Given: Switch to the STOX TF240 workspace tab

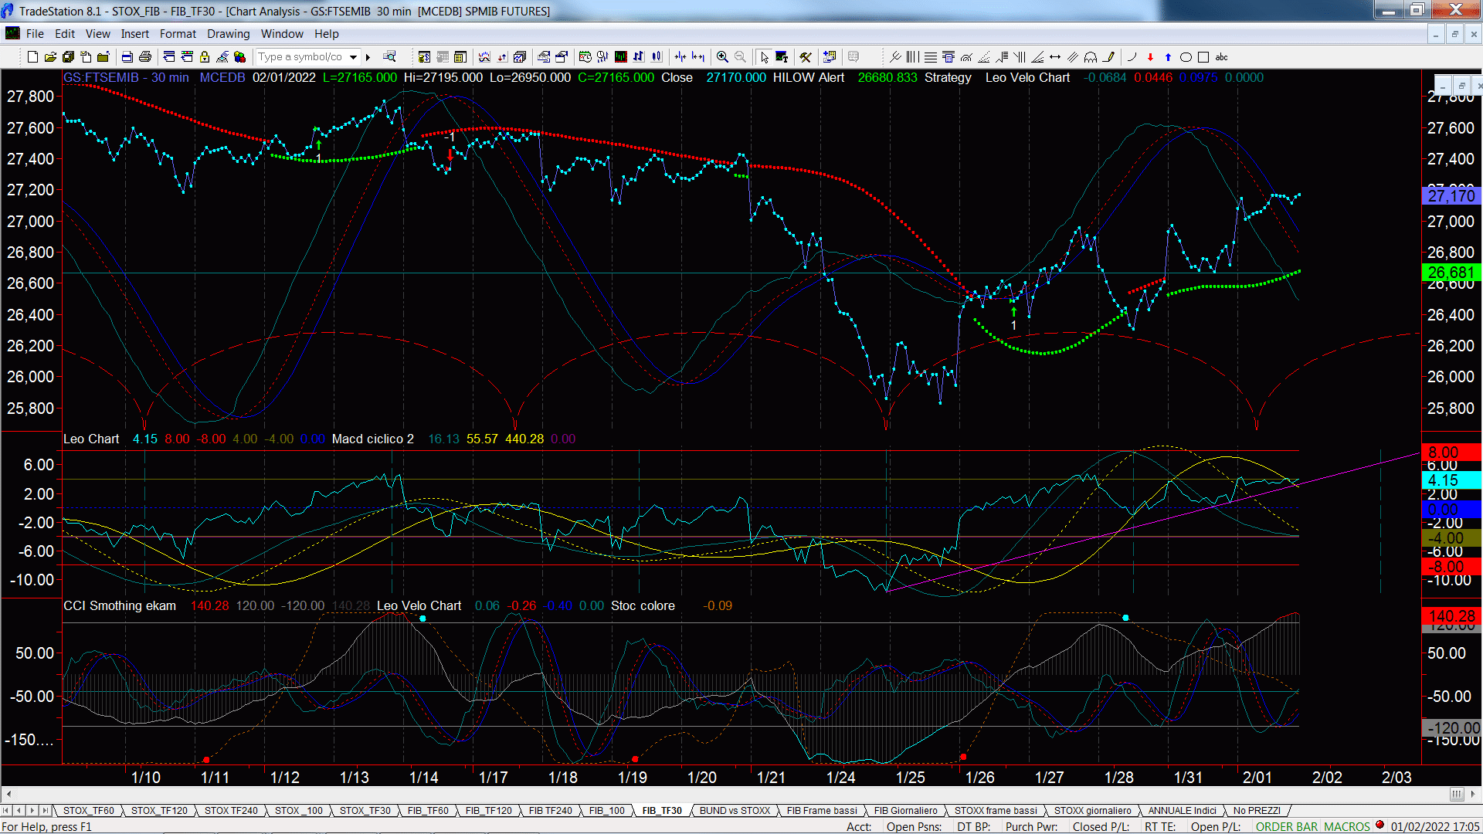Looking at the screenshot, I should 231,811.
